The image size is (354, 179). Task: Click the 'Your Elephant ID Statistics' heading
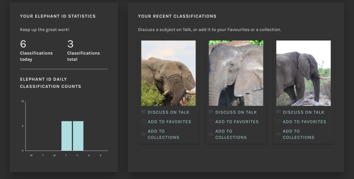click(x=58, y=16)
